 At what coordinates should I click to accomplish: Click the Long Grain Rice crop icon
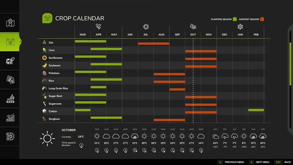[x=44, y=88]
